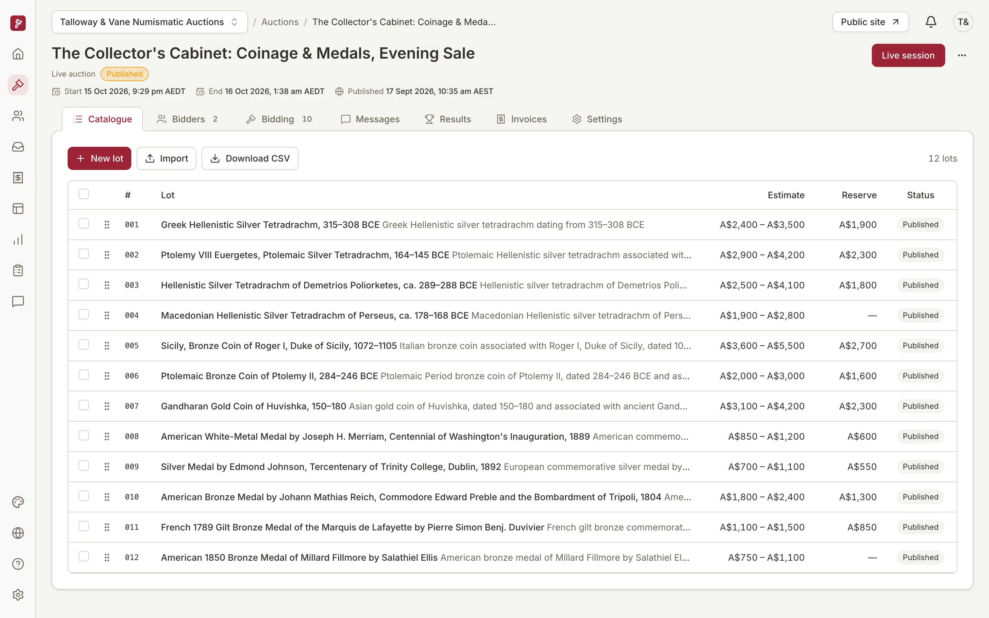This screenshot has height=618, width=989.
Task: Select checkbox for lot 006 Ptolemy II coin
Action: pyautogui.click(x=84, y=375)
